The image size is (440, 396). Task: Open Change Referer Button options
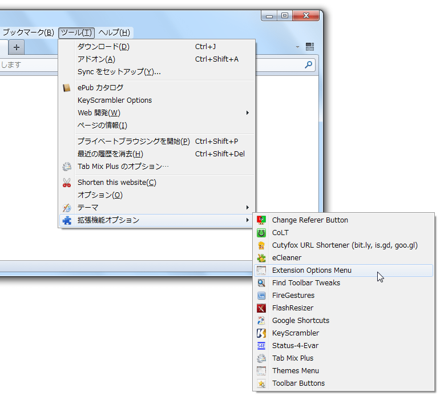[x=344, y=220]
